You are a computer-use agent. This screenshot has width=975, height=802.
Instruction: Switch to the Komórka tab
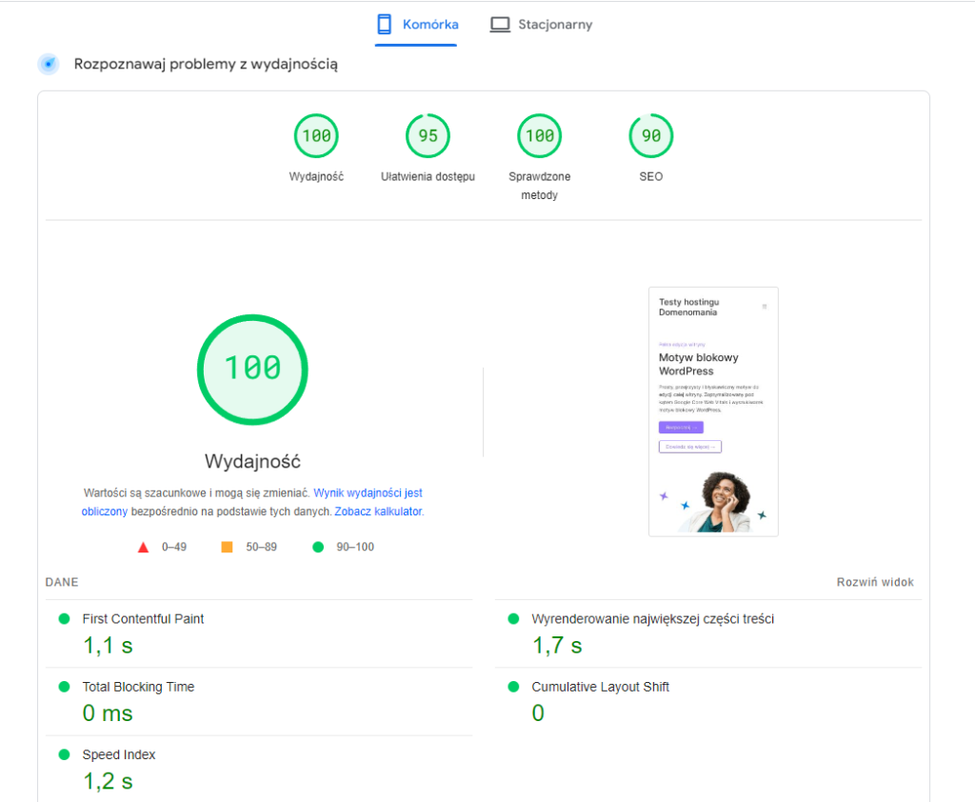click(416, 25)
